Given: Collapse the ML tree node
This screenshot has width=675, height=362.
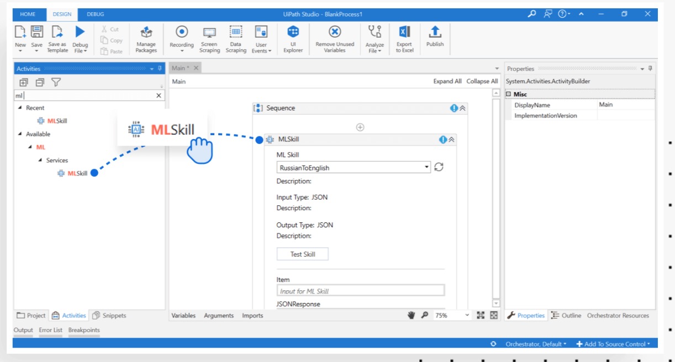Looking at the screenshot, I should [x=30, y=147].
